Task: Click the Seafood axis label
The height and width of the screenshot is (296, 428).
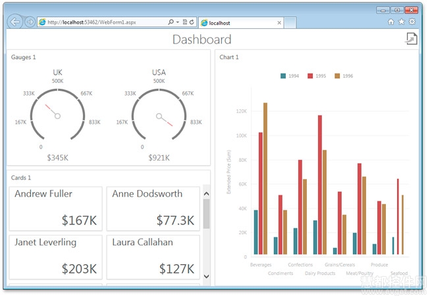Action: coord(399,273)
